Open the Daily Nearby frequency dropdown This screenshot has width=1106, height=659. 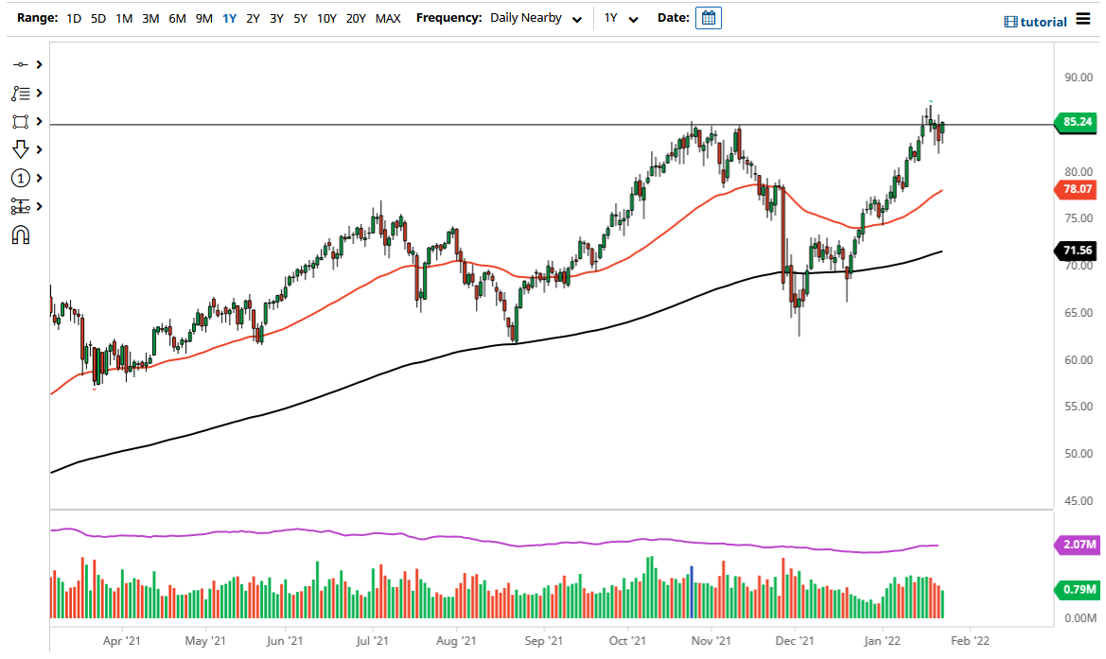coord(535,18)
